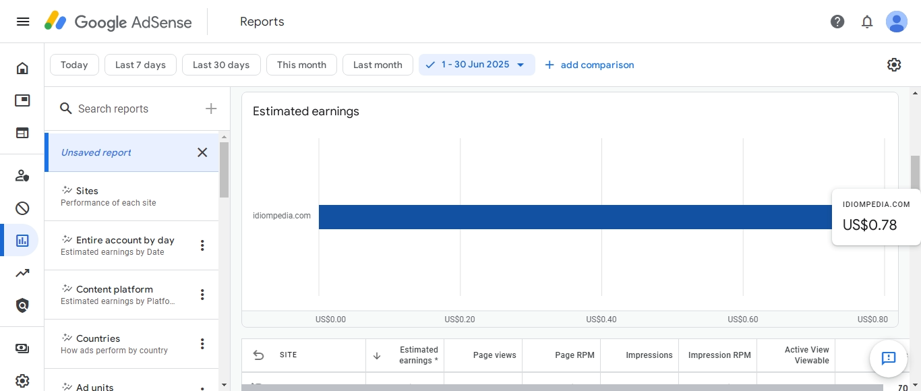Open options for Entire account by day

click(x=202, y=245)
